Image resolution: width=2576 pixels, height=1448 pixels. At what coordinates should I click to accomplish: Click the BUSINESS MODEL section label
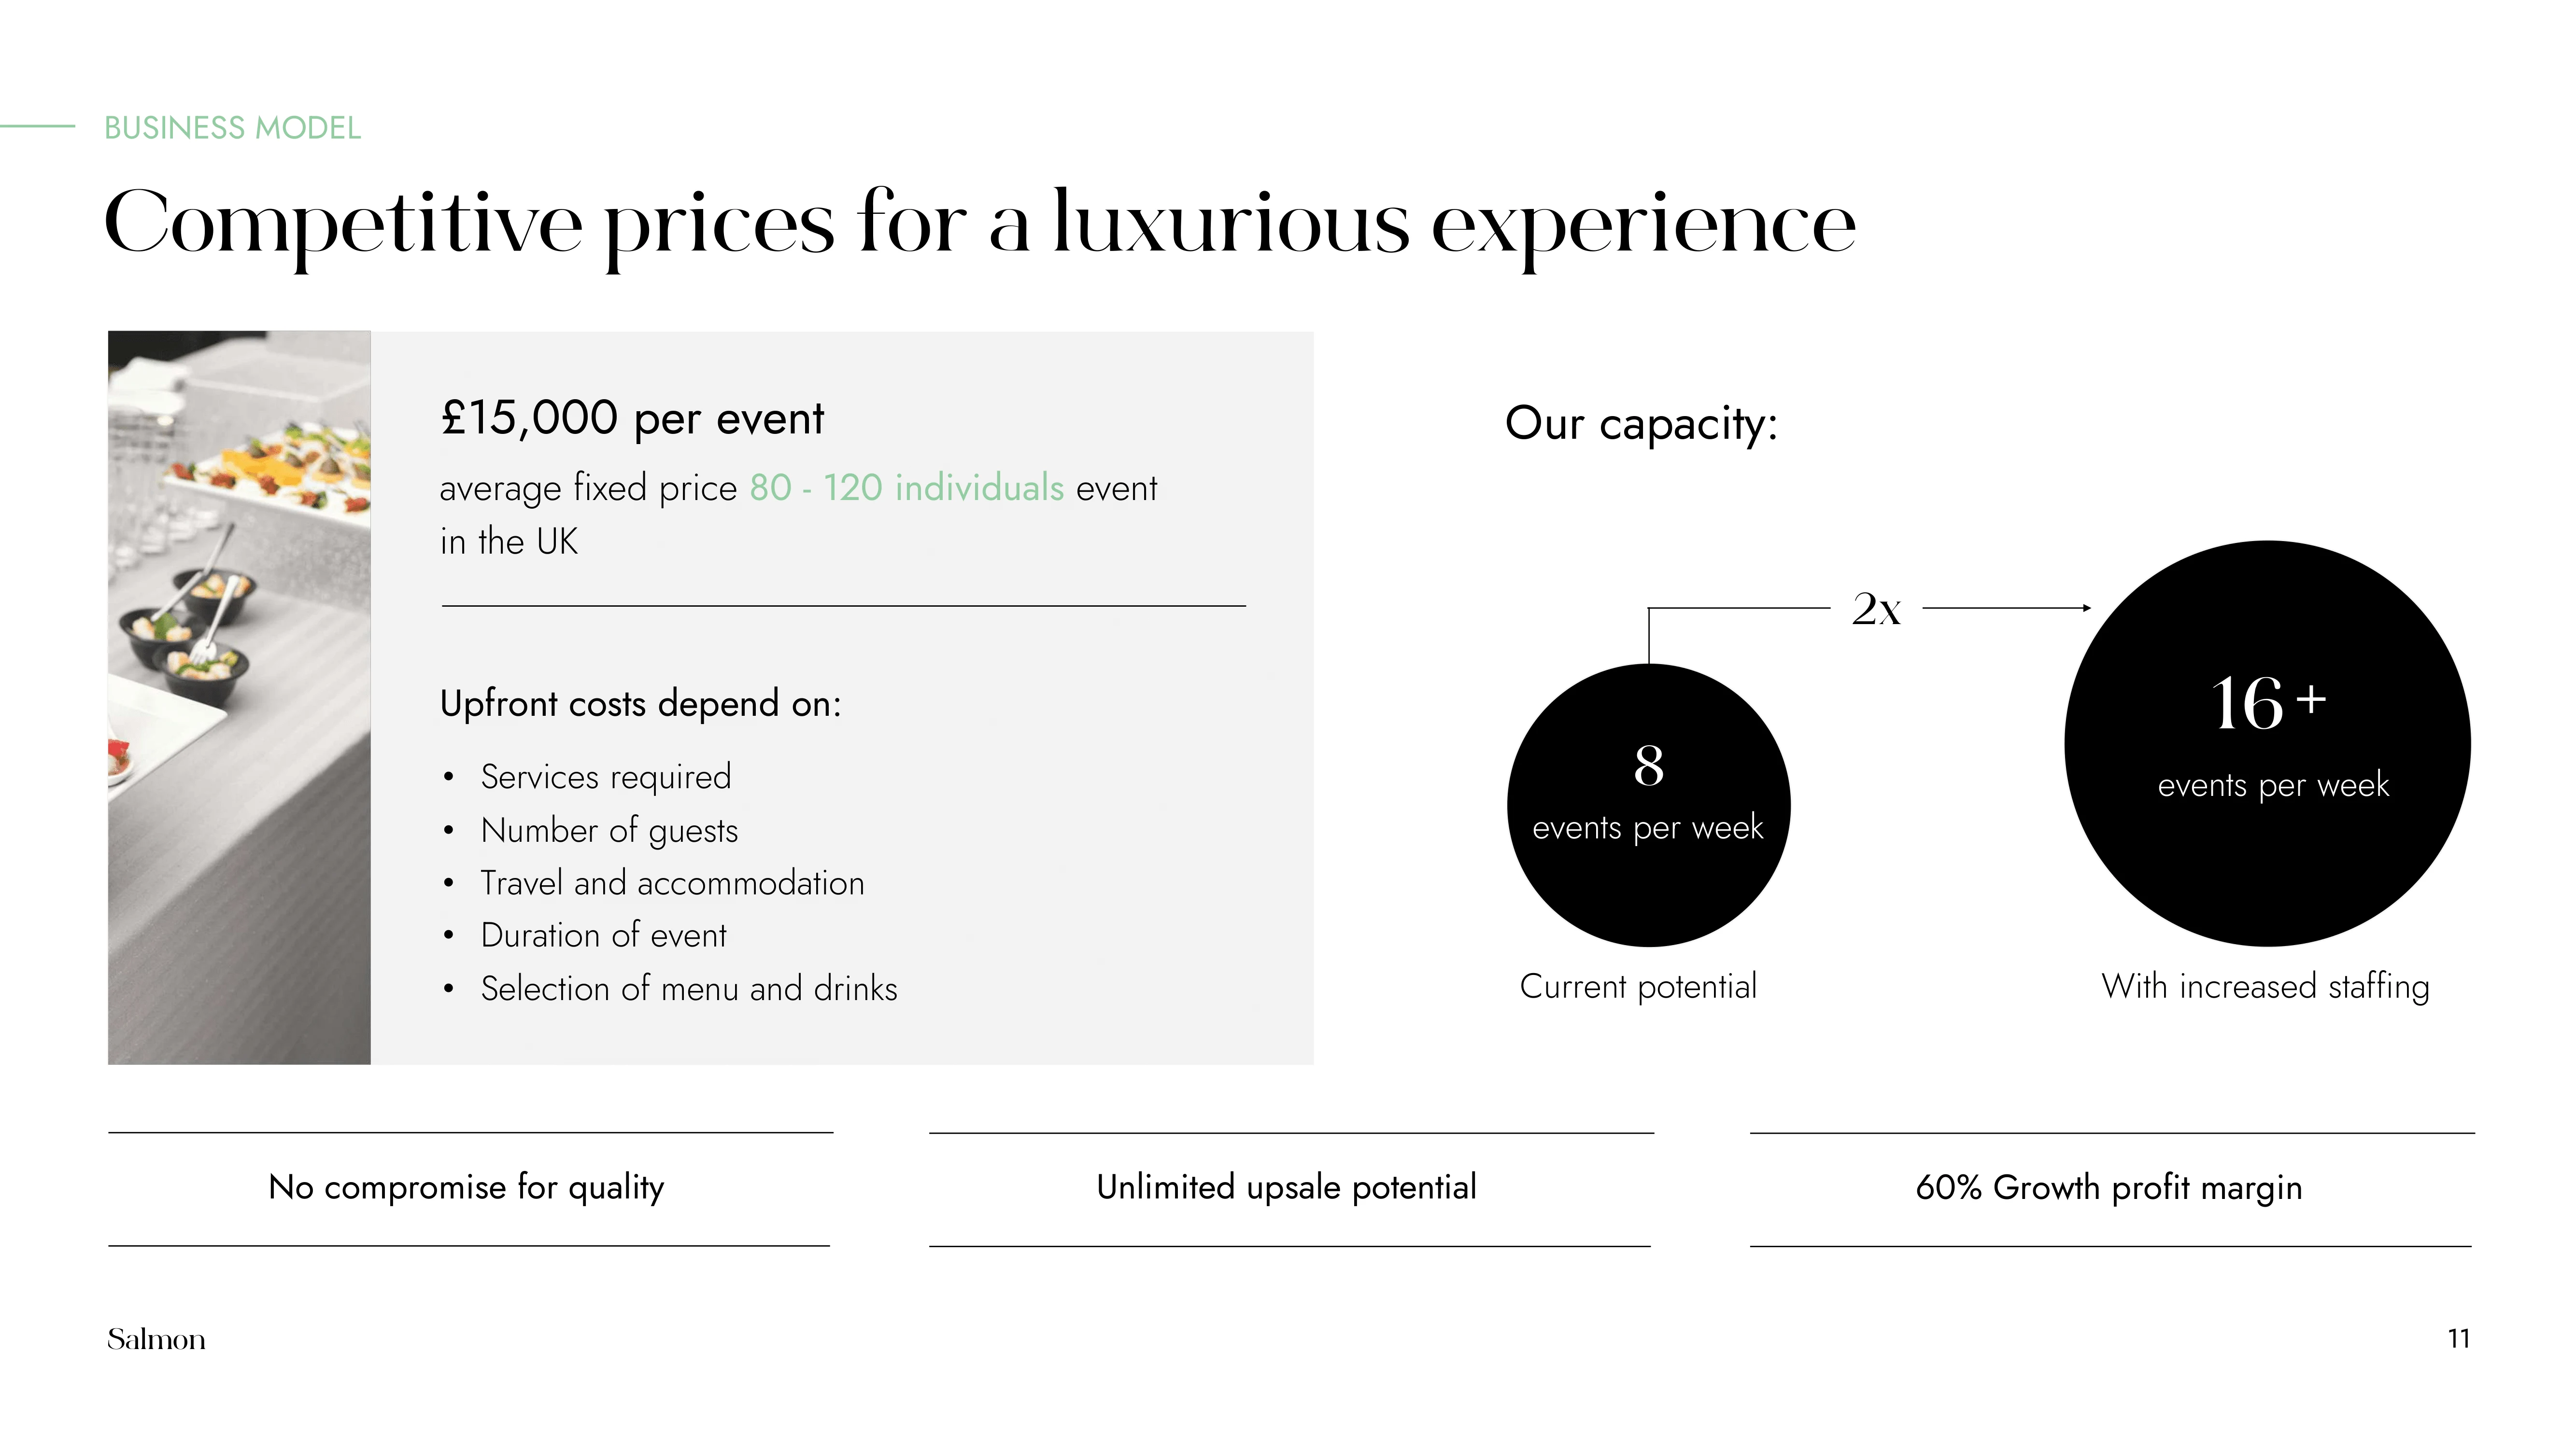point(232,128)
